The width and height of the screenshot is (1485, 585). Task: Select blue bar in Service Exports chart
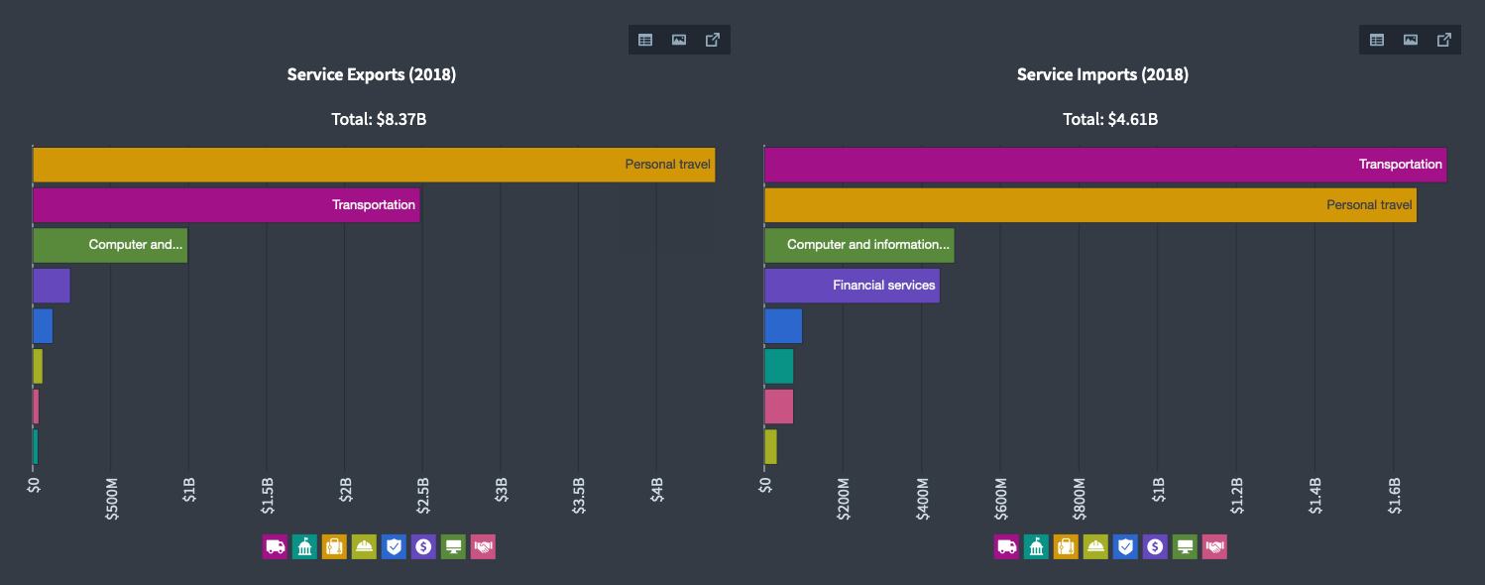43,325
